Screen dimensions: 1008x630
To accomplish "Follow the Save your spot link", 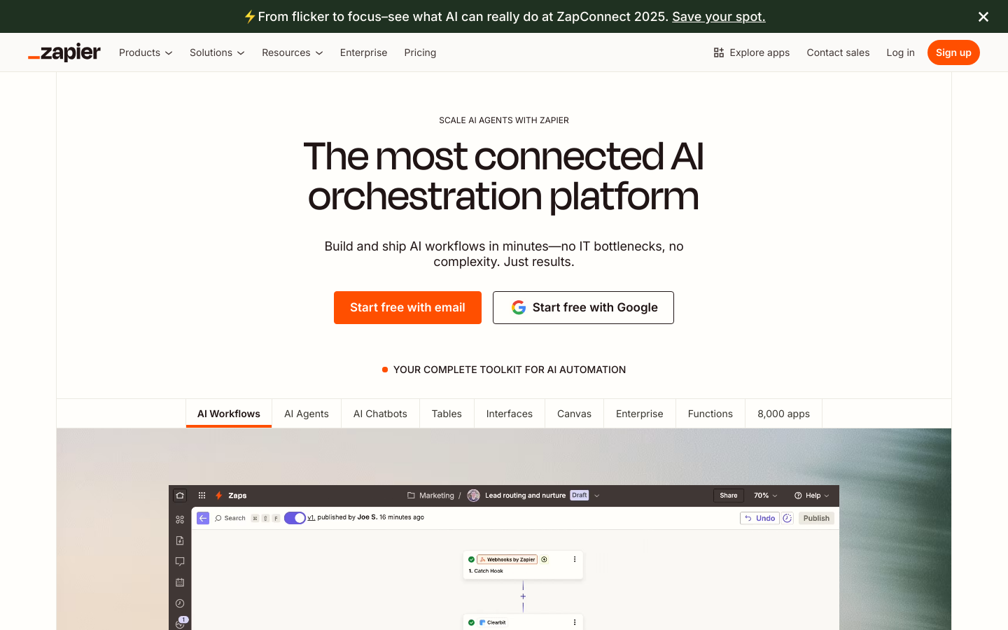I will pyautogui.click(x=718, y=17).
